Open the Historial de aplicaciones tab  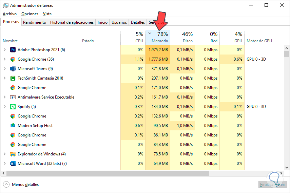point(72,22)
